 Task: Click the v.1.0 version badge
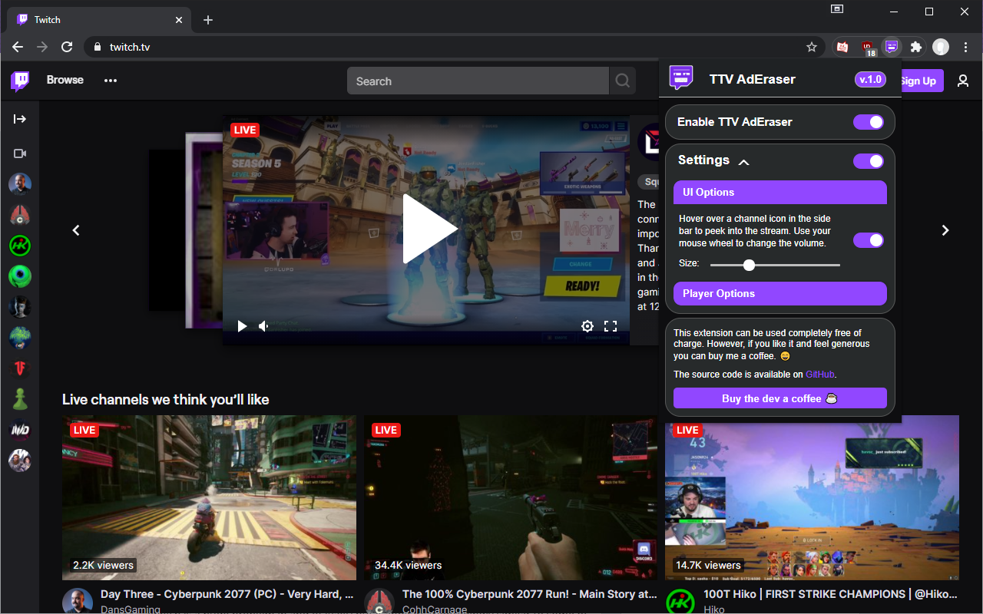pyautogui.click(x=871, y=79)
